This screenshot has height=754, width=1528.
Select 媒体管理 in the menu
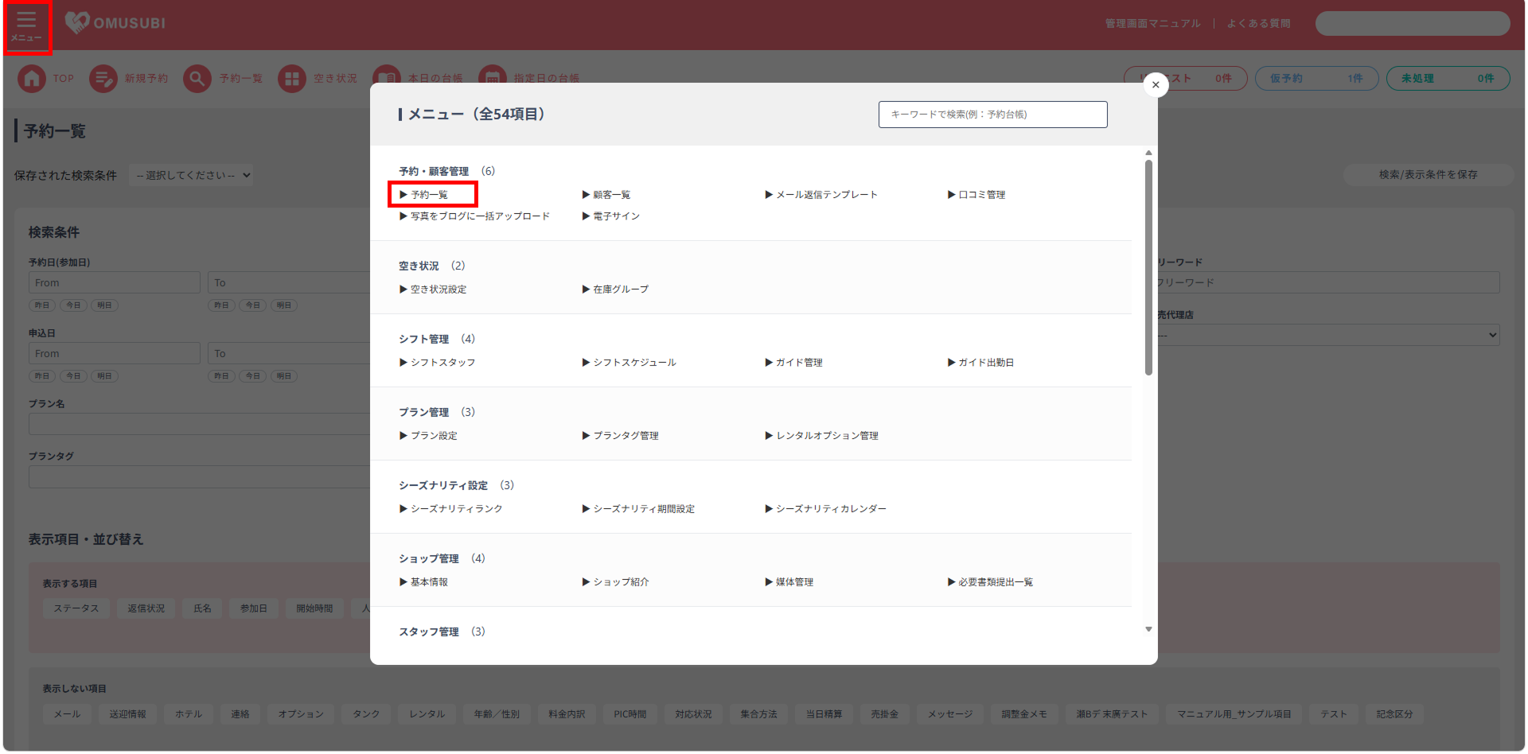point(789,582)
